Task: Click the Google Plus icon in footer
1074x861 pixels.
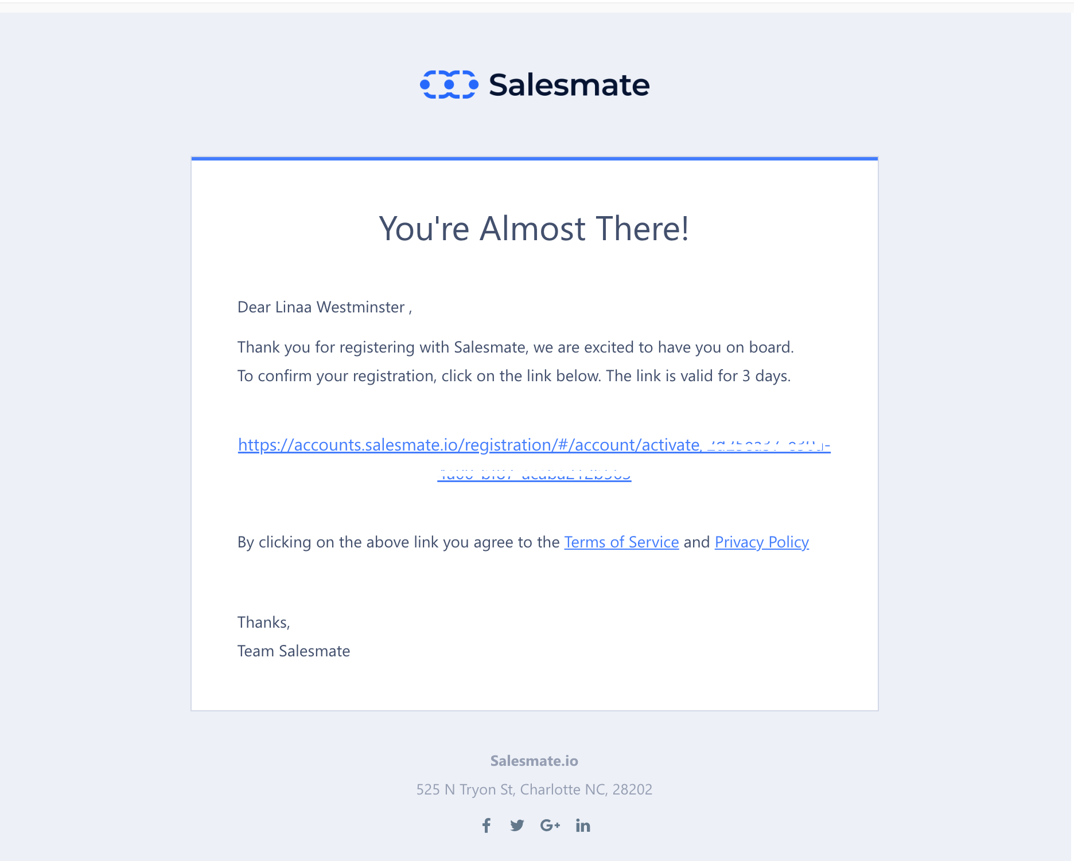Action: point(550,825)
